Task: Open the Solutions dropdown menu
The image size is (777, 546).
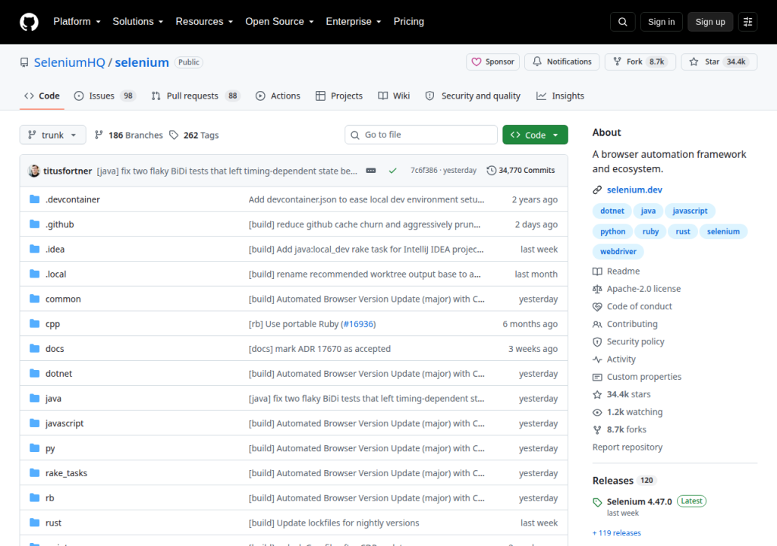Action: 138,22
